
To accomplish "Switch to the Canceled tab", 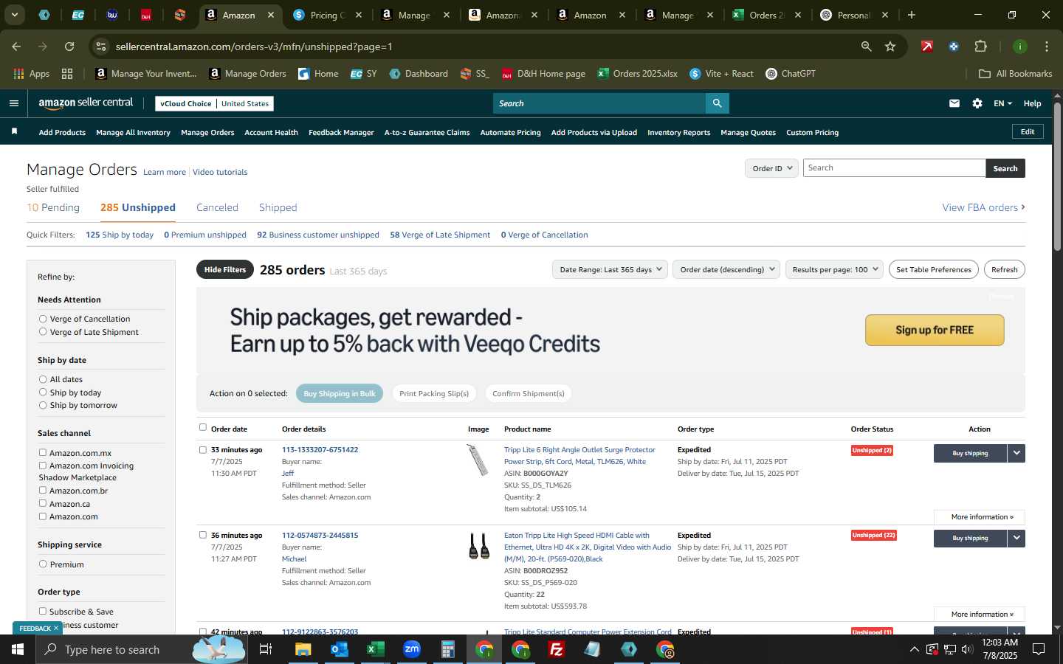I will click(x=217, y=207).
